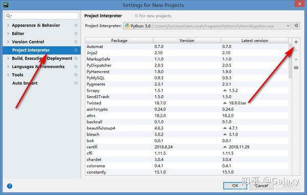The image size is (307, 195).
Task: Sort by the Package column header
Action: click(x=119, y=40)
